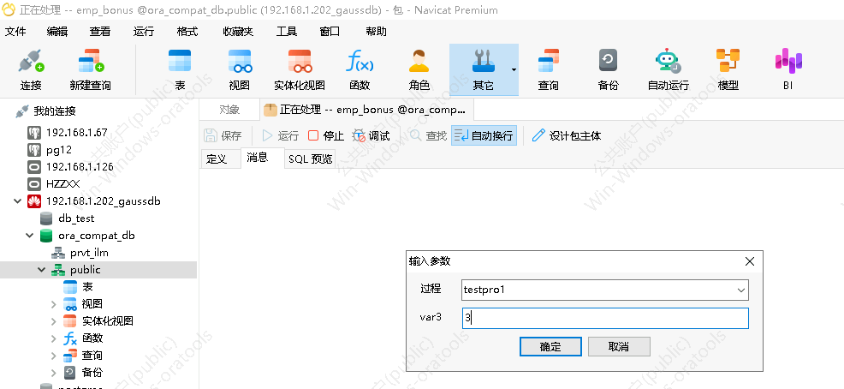Screen dimensions: 844x389
Task: Toggle 自动换行 word wrap button
Action: point(484,135)
